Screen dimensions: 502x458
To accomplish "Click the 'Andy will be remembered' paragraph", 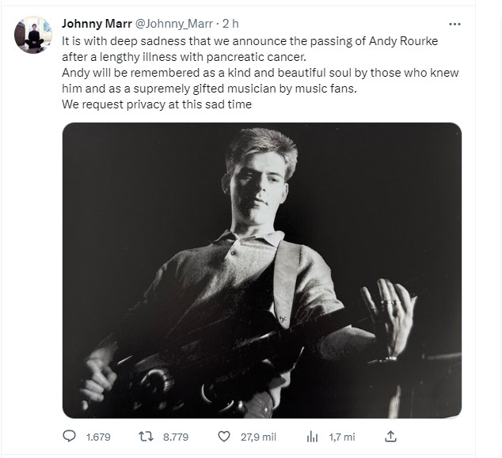I will click(x=261, y=73).
